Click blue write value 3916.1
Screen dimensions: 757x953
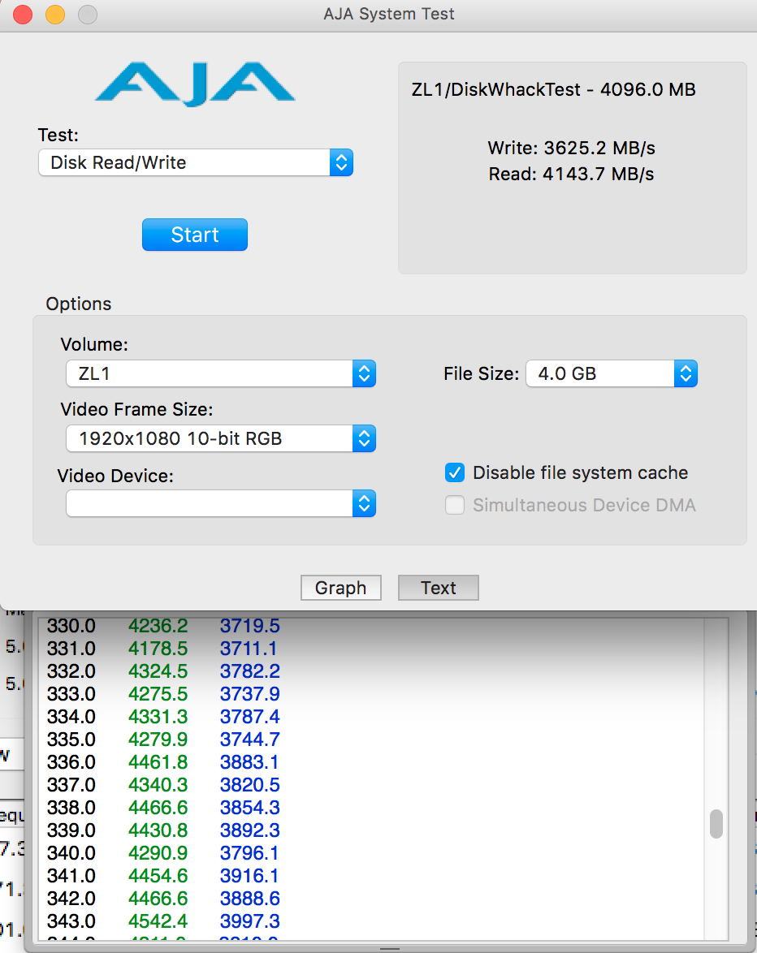pyautogui.click(x=249, y=876)
